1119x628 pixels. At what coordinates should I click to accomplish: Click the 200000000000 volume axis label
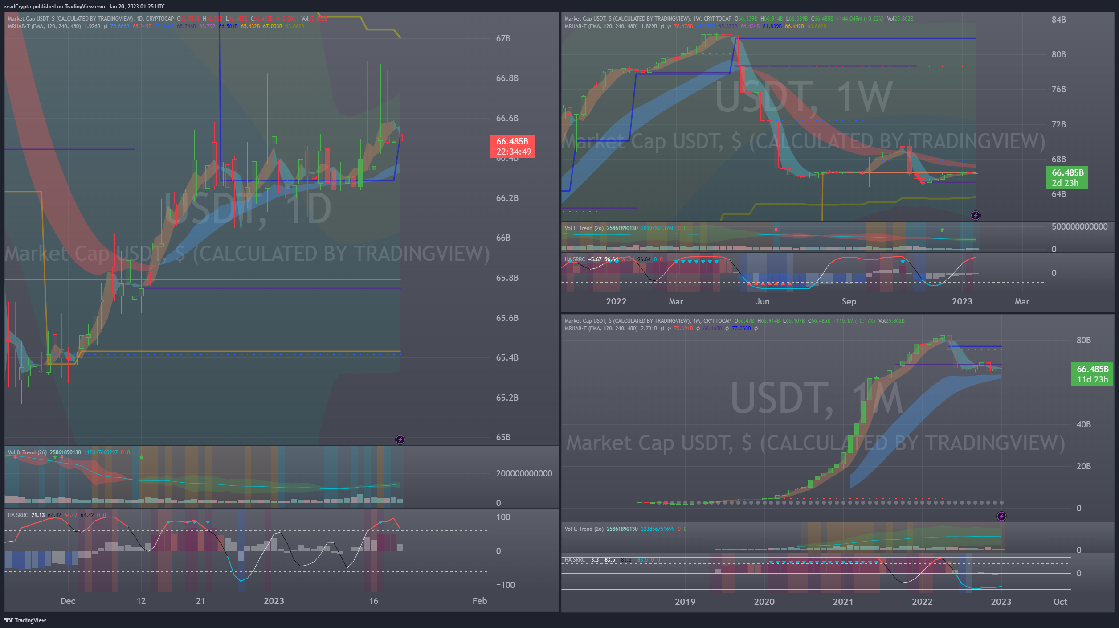click(x=524, y=473)
